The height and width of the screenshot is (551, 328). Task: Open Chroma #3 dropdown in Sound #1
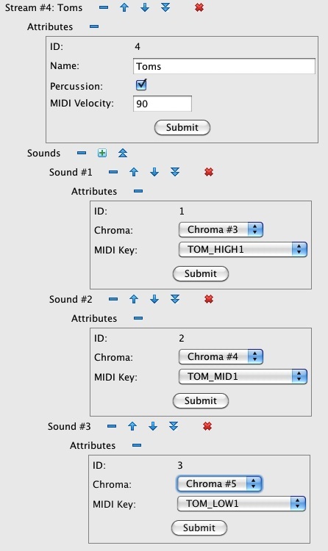click(221, 230)
